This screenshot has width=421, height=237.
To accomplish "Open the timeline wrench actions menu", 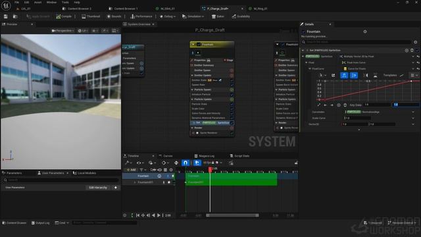I will (128, 163).
